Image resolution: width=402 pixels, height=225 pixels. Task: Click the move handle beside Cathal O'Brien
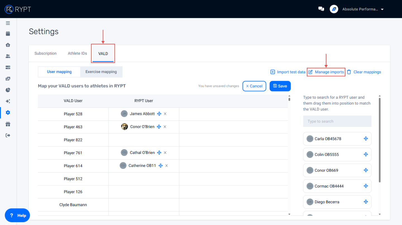pyautogui.click(x=159, y=153)
